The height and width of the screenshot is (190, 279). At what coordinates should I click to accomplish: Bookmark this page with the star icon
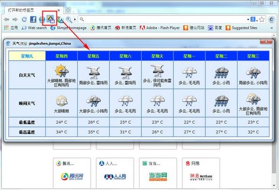point(262,19)
